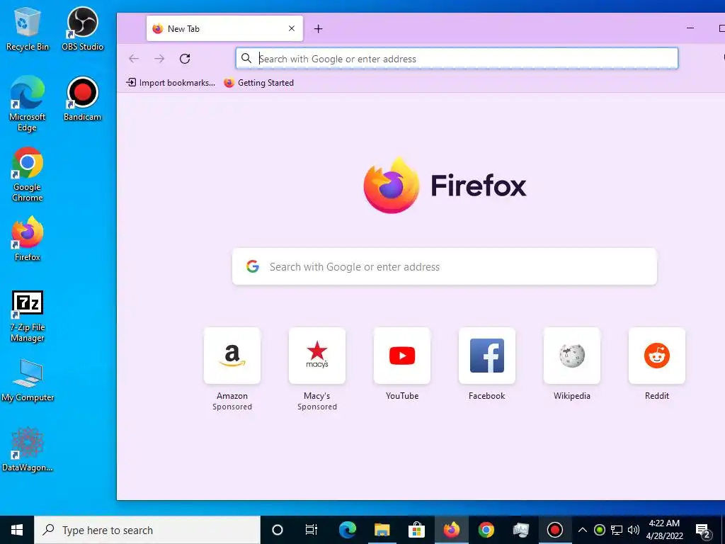This screenshot has height=544, width=725.
Task: Select the 7-Zip File Manager shortcut
Action: coord(28,317)
